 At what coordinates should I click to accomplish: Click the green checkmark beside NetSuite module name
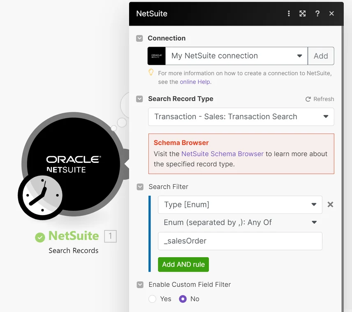[40, 237]
